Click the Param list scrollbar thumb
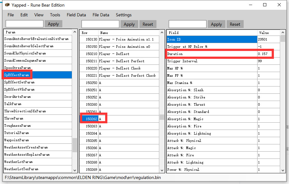This screenshot has width=289, height=184. [x=75, y=145]
